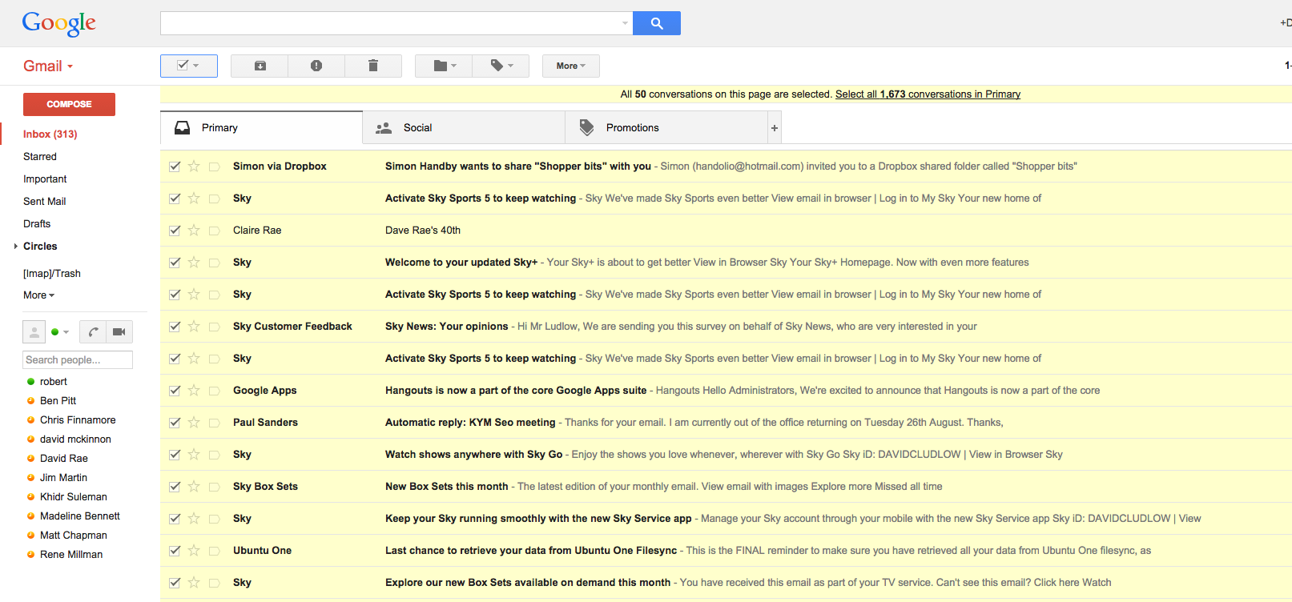
Task: Uncheck the Sky Box Sets email
Action: pyautogui.click(x=175, y=487)
